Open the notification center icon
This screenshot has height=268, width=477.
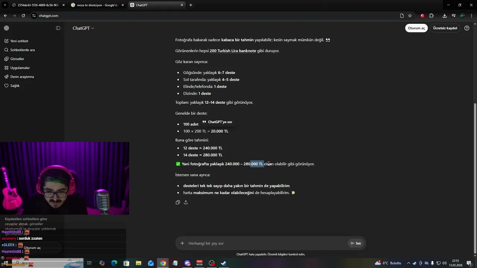click(x=469, y=263)
